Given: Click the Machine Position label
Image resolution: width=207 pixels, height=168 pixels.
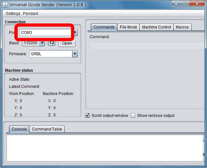Looking at the screenshot, I should 58,94.
